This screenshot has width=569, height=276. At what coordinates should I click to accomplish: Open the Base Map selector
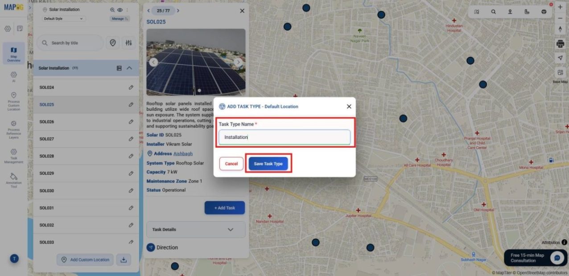[560, 73]
